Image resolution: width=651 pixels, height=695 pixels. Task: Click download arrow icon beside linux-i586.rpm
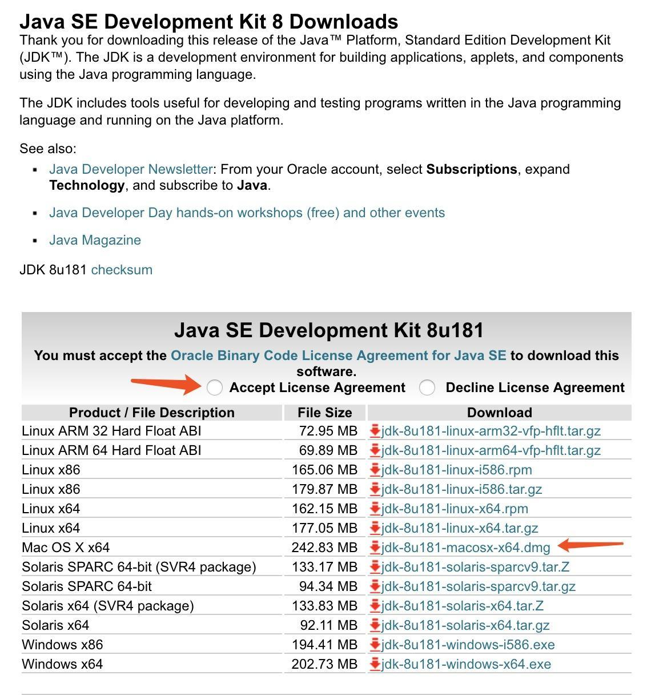[x=375, y=470]
